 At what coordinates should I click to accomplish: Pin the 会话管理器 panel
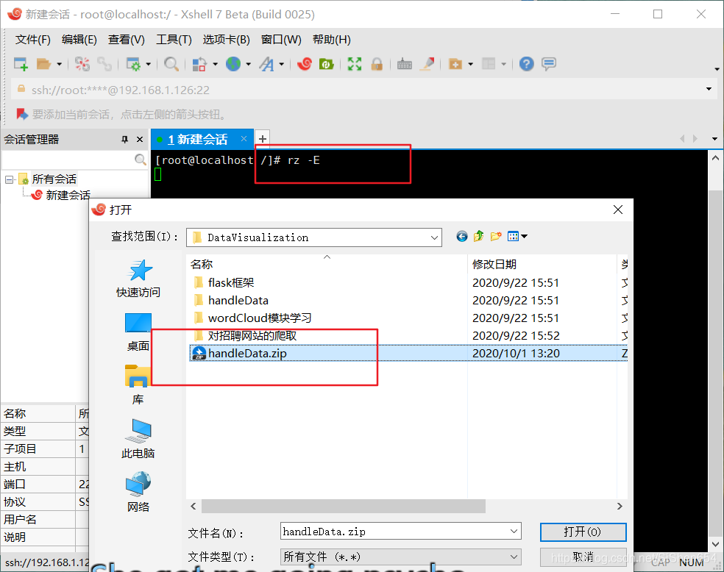click(124, 139)
